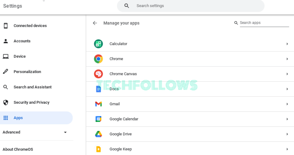Open Calculator details via its arrow
294x155 pixels.
[x=287, y=44]
